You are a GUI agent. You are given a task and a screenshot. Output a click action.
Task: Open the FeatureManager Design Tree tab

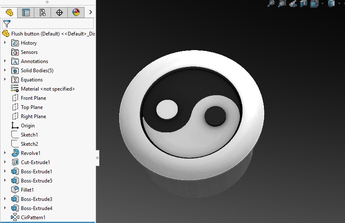click(x=9, y=13)
